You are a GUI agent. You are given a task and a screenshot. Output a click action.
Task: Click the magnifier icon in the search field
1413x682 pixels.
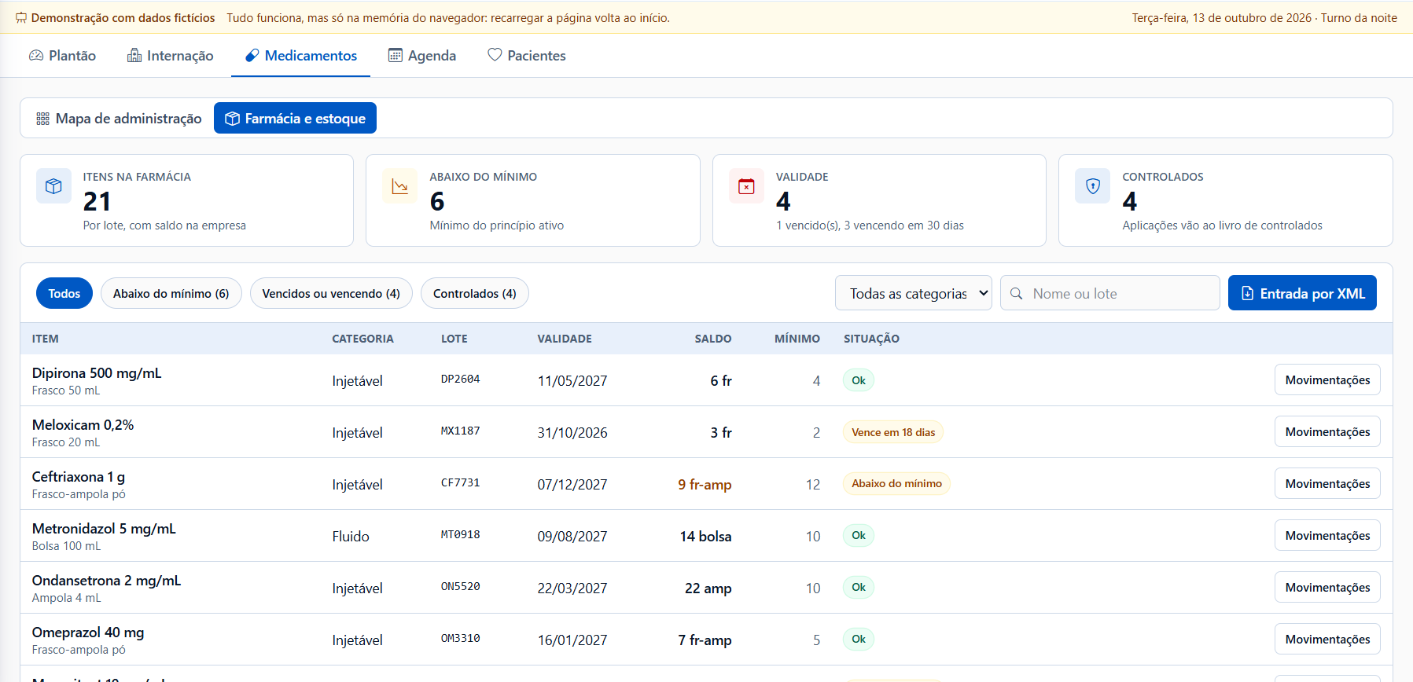[1016, 293]
